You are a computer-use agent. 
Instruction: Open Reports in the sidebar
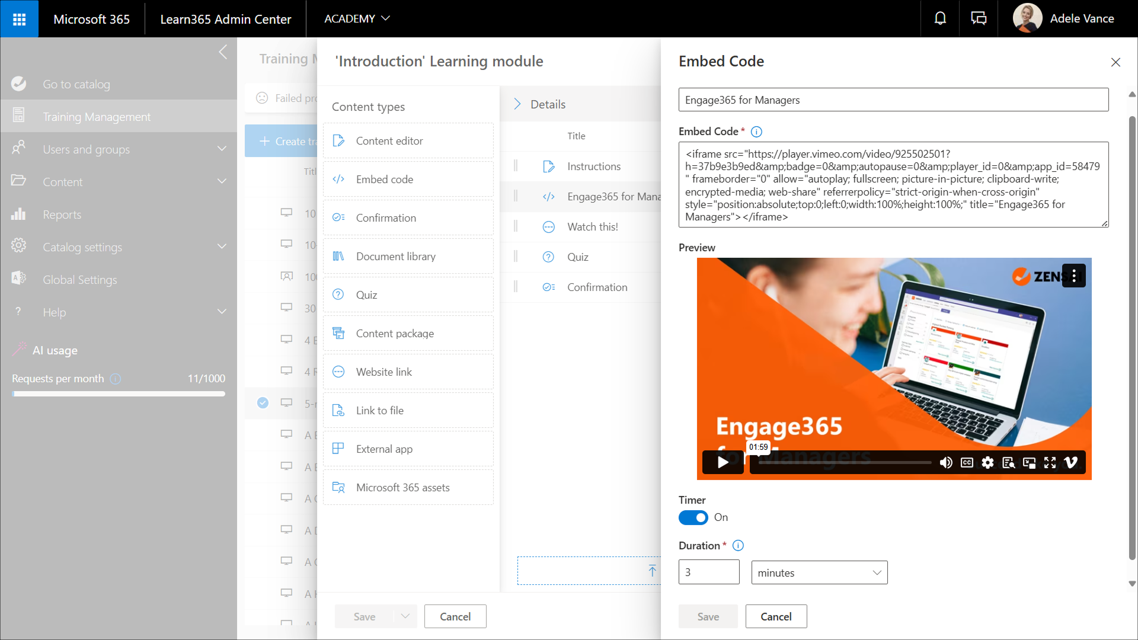[x=62, y=215]
